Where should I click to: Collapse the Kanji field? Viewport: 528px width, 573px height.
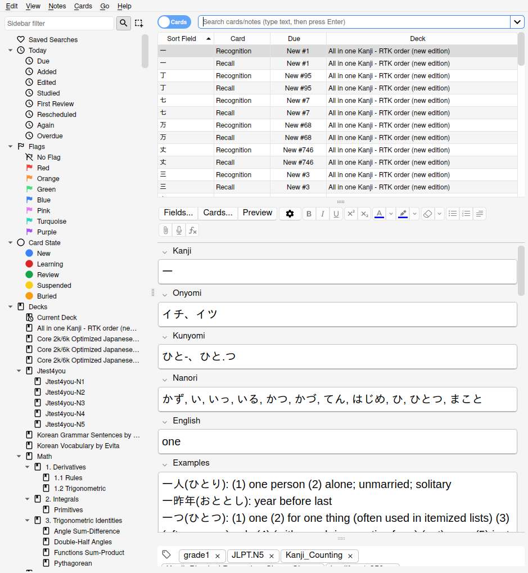(x=165, y=252)
